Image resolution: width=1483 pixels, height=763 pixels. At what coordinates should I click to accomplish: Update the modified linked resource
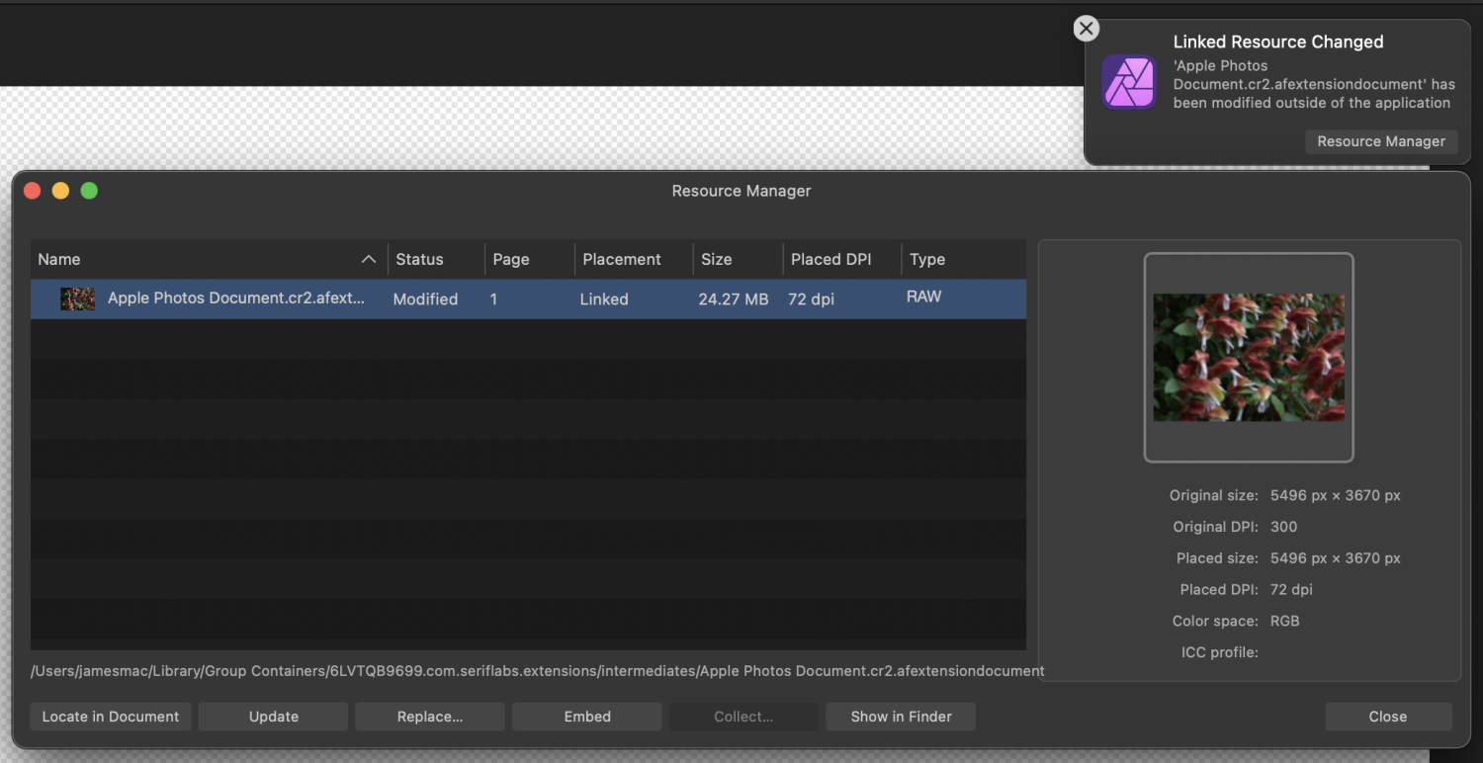pyautogui.click(x=273, y=716)
